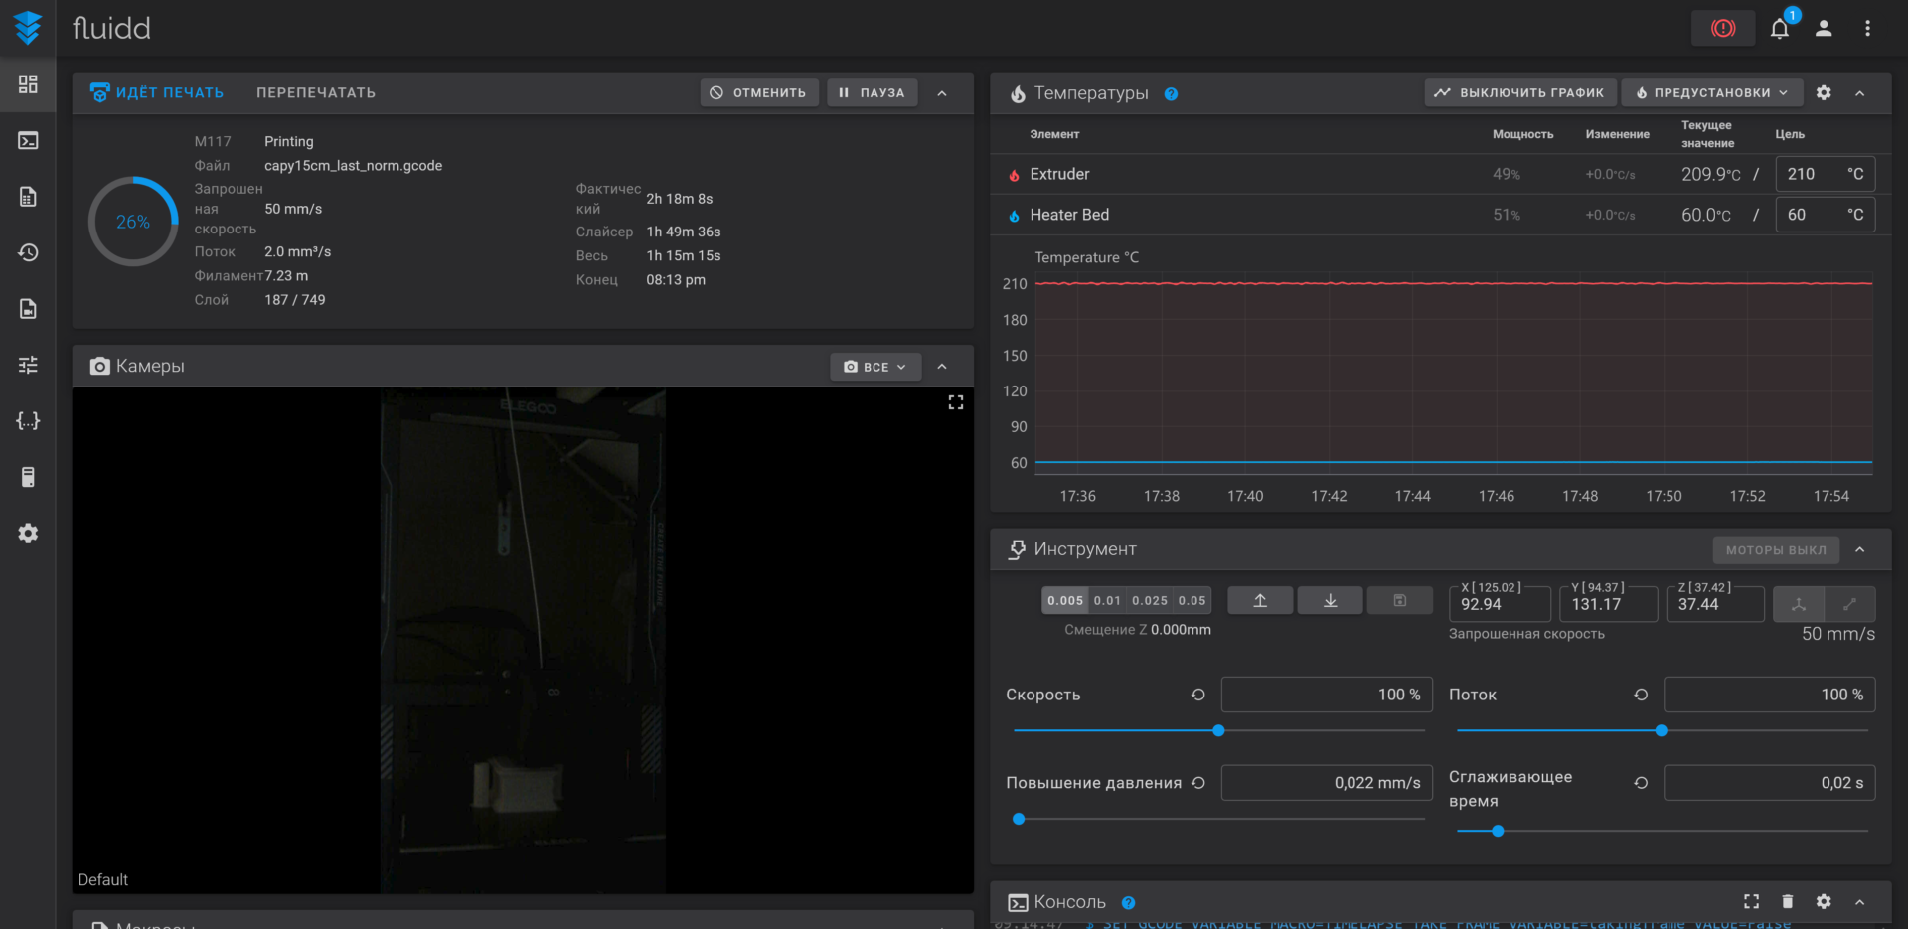Select the Heater Bed row name

tap(1069, 215)
